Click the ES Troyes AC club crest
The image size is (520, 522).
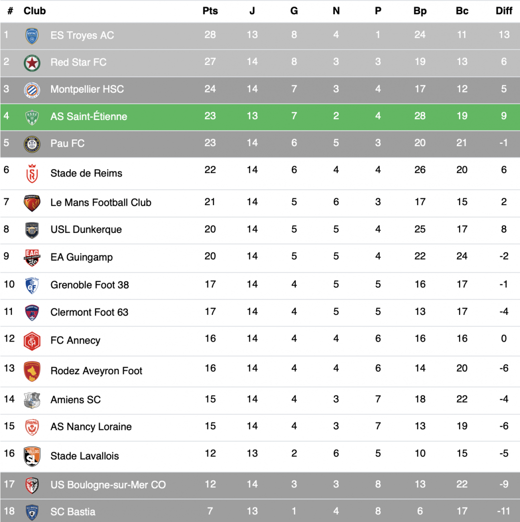click(x=32, y=36)
